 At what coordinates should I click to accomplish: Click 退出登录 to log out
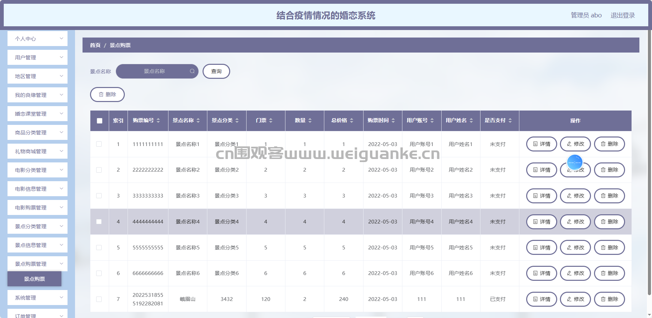pyautogui.click(x=622, y=15)
